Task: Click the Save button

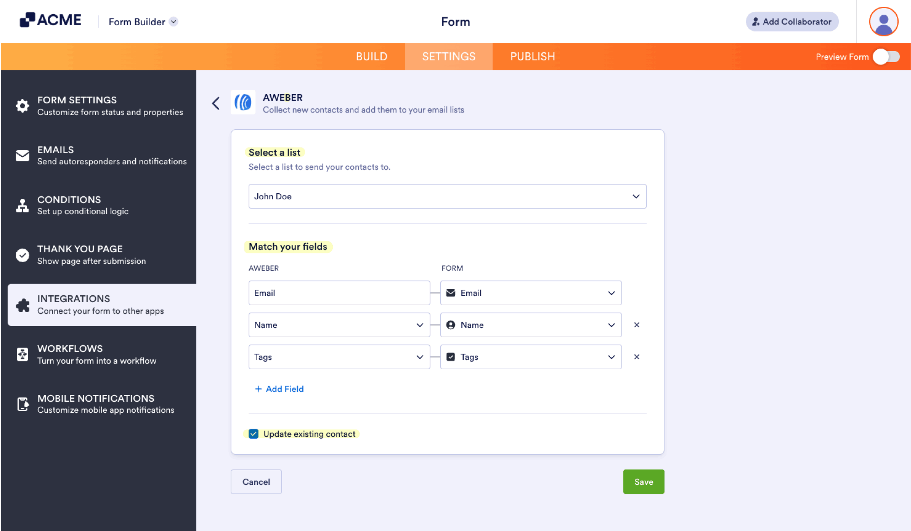Action: point(643,482)
